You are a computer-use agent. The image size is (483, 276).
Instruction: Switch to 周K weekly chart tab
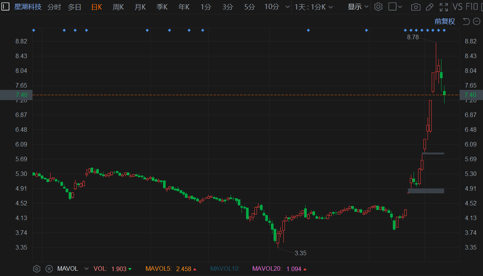click(x=118, y=7)
